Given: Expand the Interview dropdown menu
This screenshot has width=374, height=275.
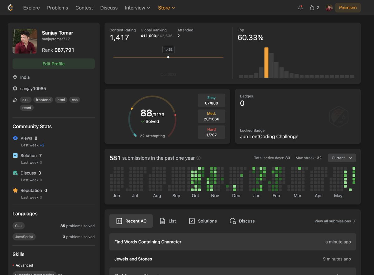Looking at the screenshot, I should pyautogui.click(x=138, y=8).
